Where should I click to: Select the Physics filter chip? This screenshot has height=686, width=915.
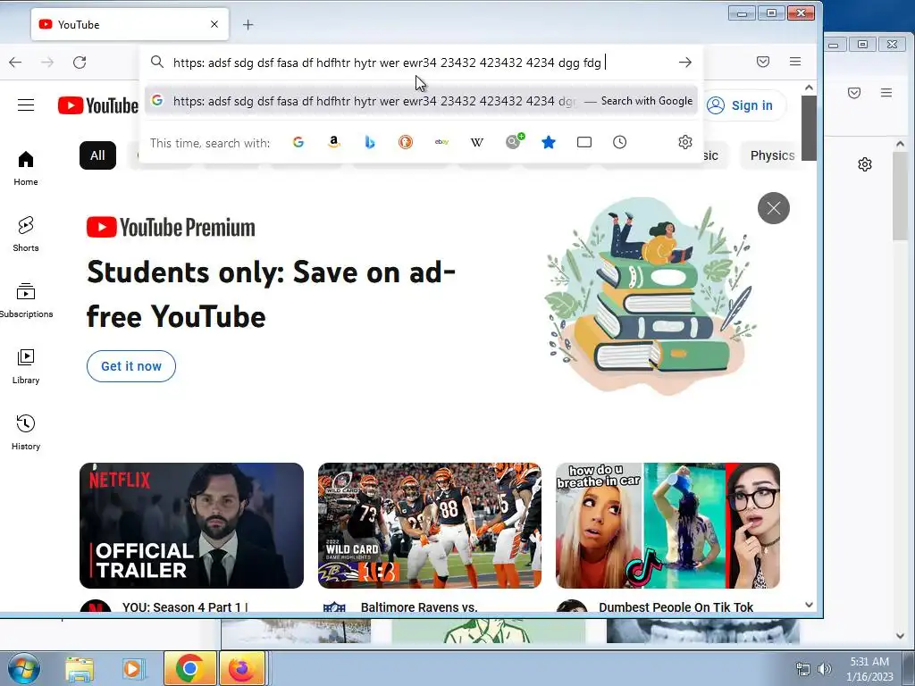tap(772, 155)
